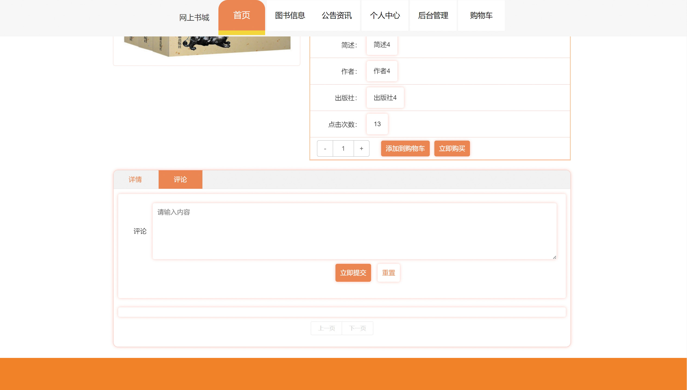
Task: Select the 评论 tab
Action: (x=180, y=179)
